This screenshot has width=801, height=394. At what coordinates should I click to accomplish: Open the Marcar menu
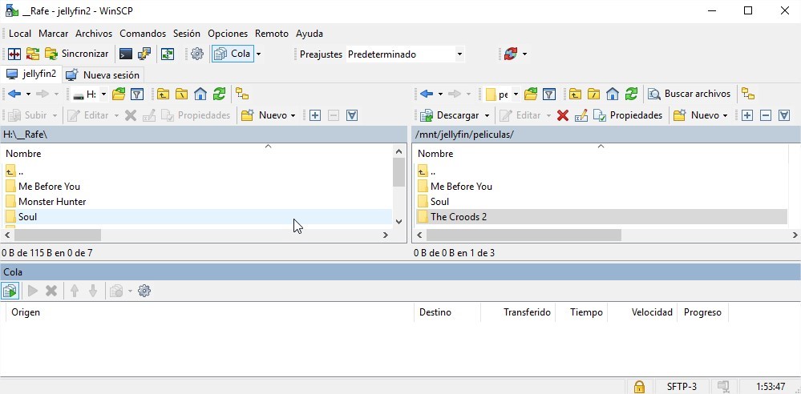53,34
